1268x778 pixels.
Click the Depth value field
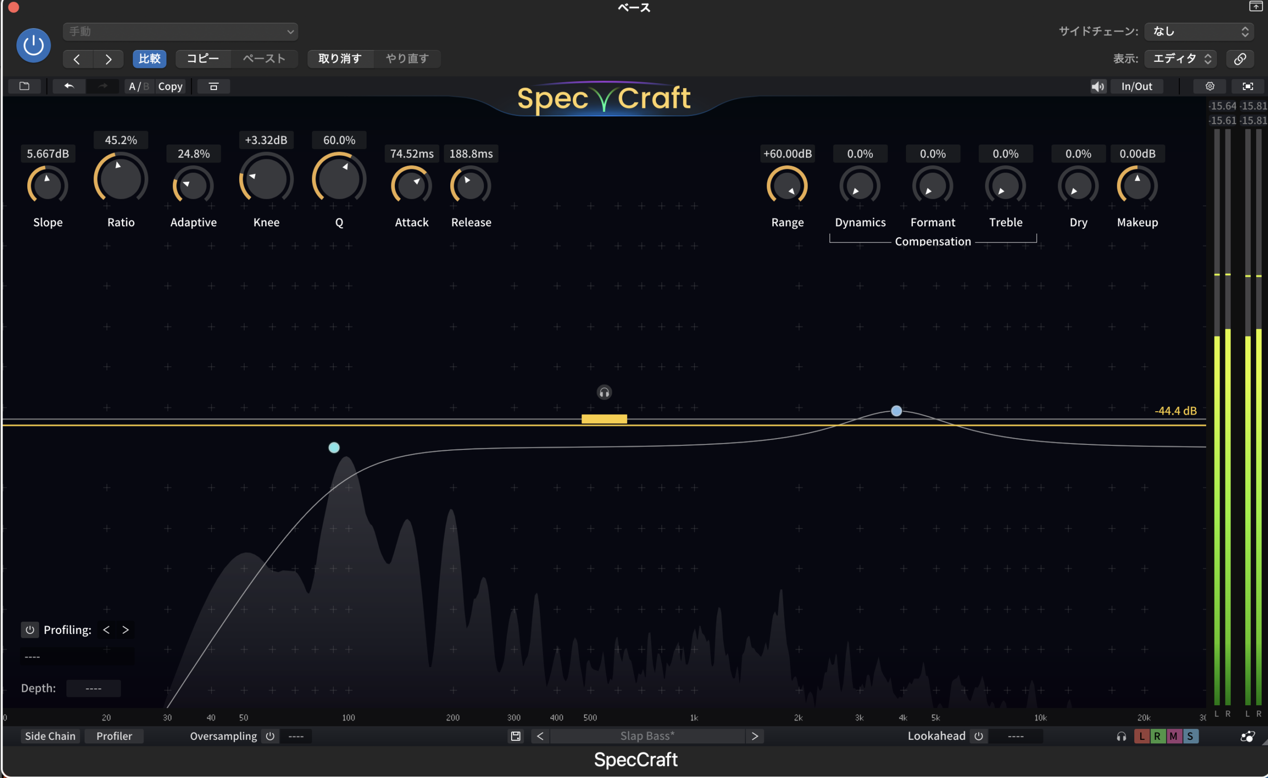click(x=93, y=688)
